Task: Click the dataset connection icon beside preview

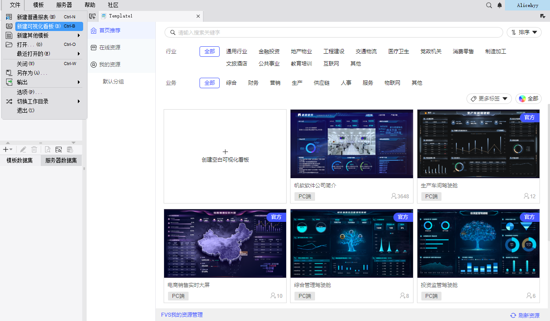Action: 59,149
